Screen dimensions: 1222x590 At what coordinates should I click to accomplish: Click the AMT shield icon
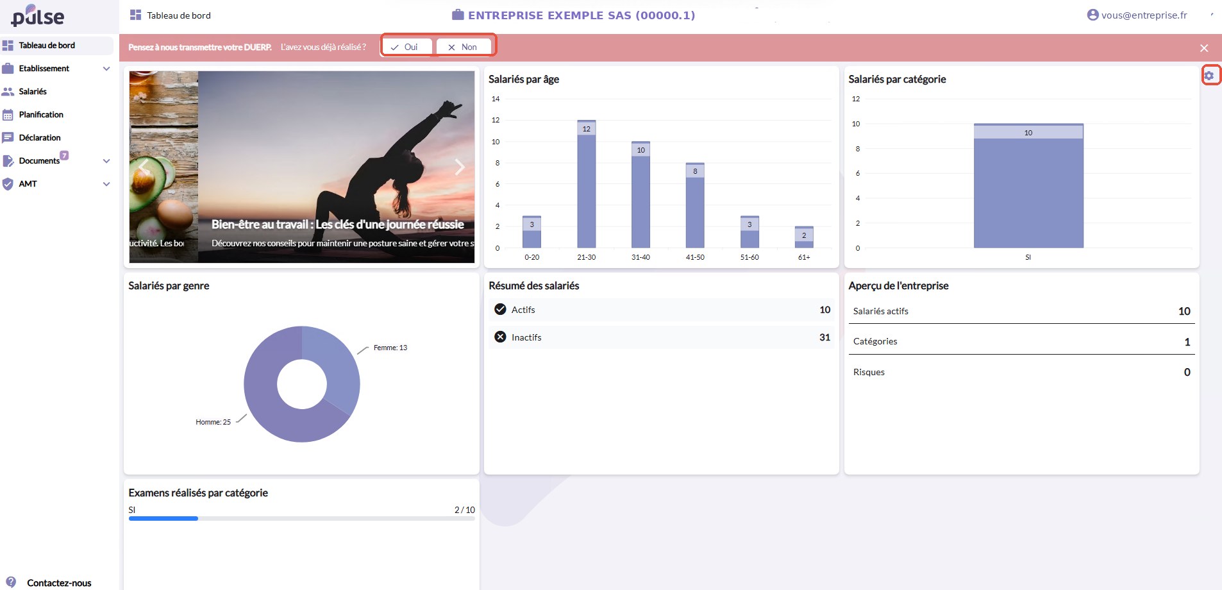(8, 184)
